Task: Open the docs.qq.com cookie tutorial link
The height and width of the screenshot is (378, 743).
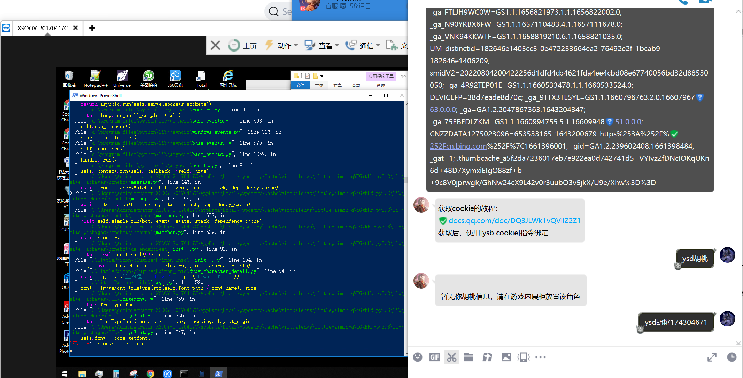Action: coord(514,220)
